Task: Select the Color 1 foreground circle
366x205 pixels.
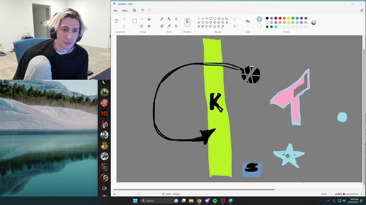Action: click(x=259, y=19)
